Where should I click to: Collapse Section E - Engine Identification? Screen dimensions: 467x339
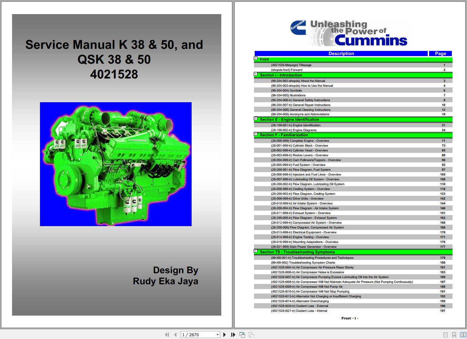point(256,118)
